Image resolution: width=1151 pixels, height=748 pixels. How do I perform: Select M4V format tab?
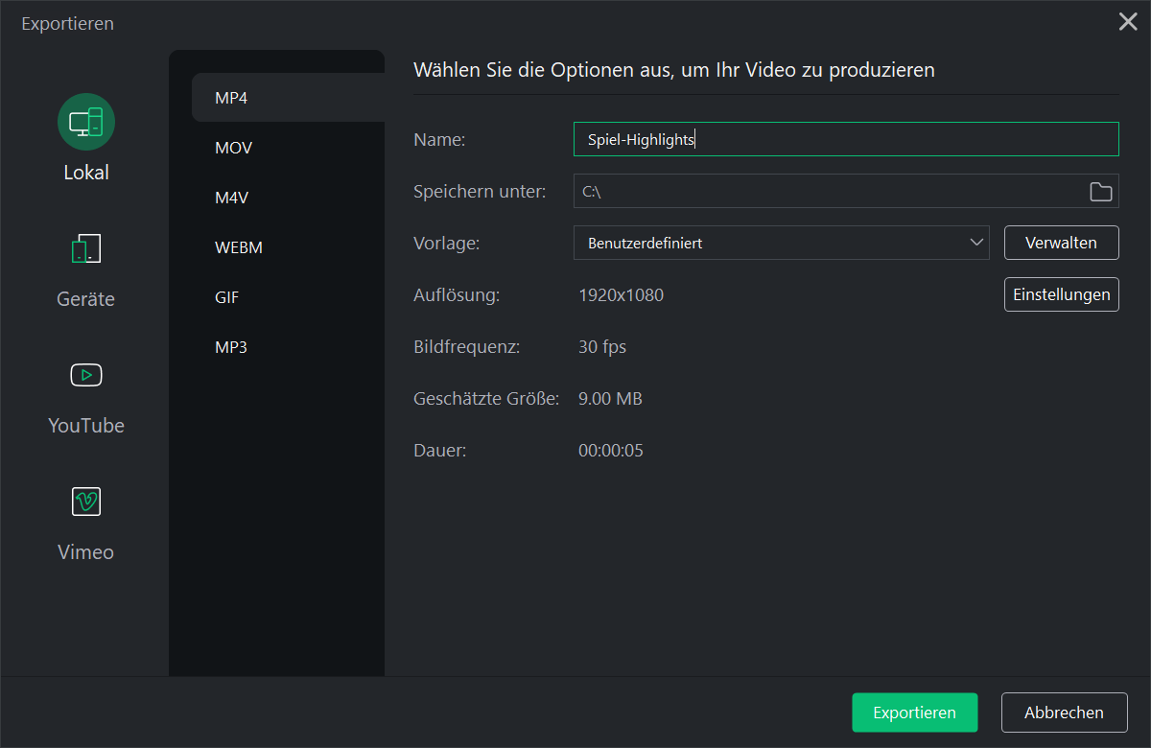coord(288,198)
